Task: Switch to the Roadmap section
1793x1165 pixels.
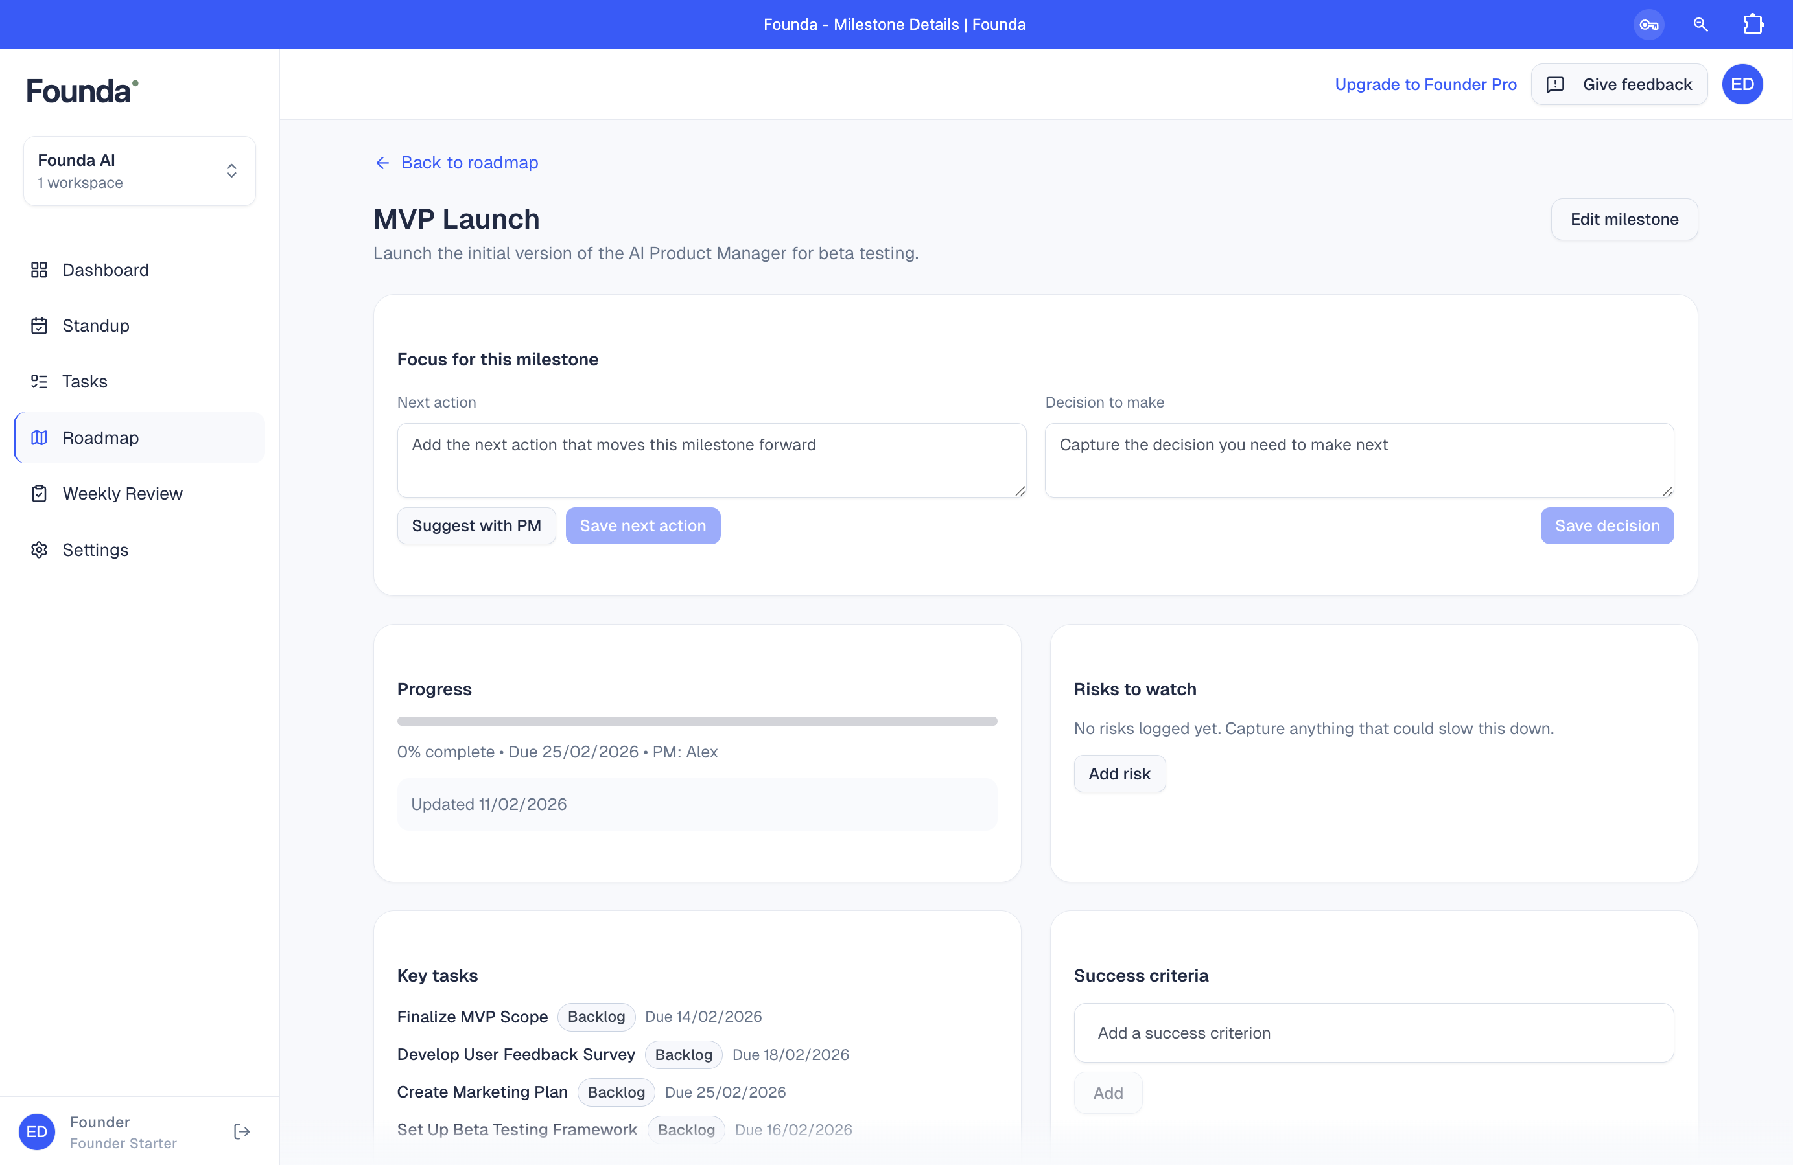Action: click(100, 437)
